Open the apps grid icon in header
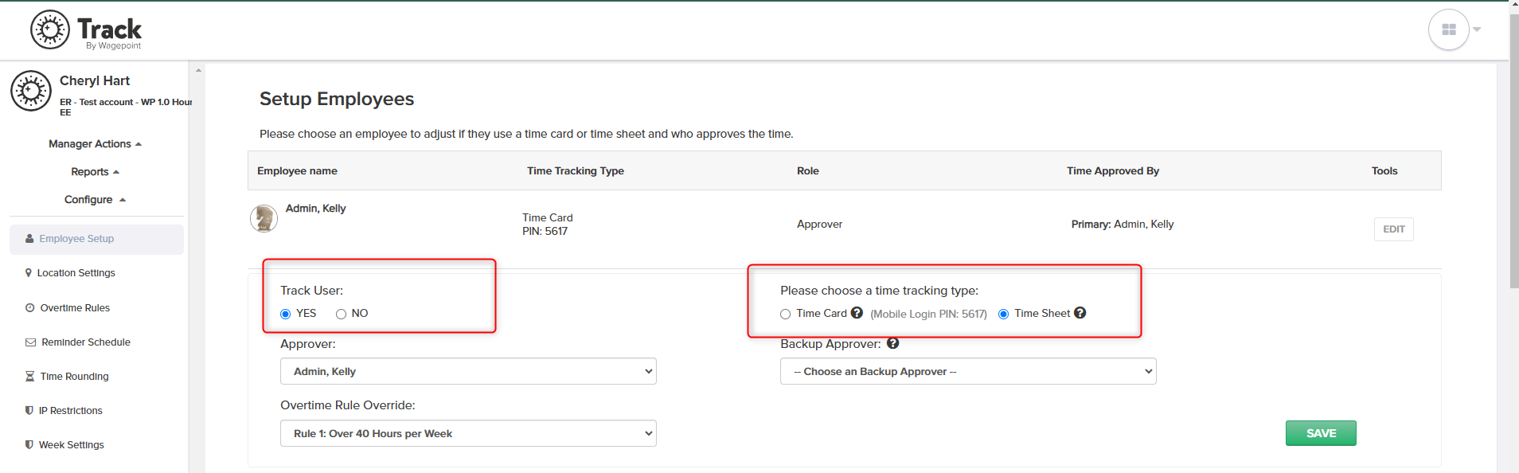The width and height of the screenshot is (1519, 473). coord(1449,29)
